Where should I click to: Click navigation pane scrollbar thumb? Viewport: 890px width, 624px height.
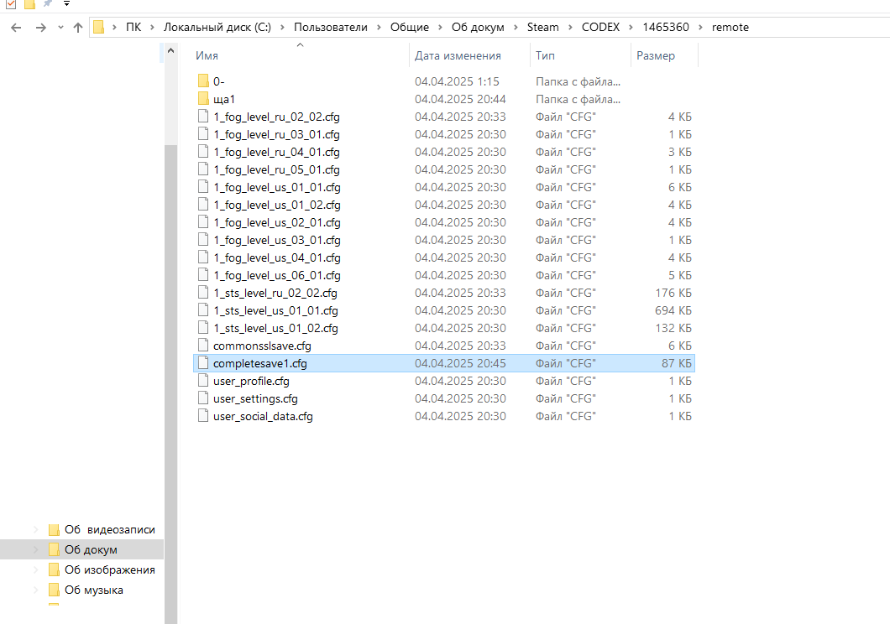(170, 384)
